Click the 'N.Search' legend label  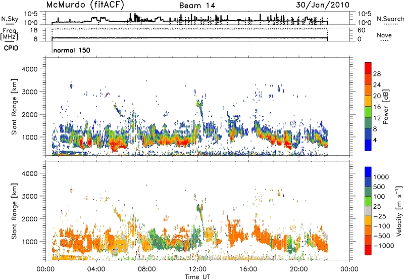[x=390, y=19]
